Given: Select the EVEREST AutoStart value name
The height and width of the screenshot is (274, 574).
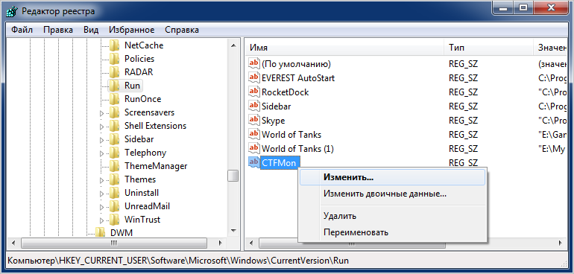Looking at the screenshot, I should [x=298, y=77].
